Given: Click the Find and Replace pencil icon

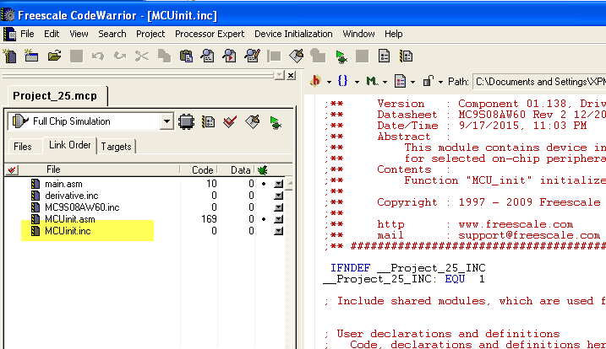Looking at the screenshot, I should [x=252, y=56].
